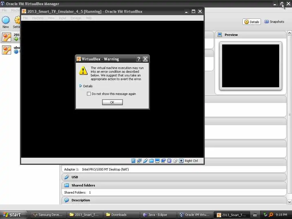Click the VM preview thumbnail
The width and height of the screenshot is (292, 219).
pyautogui.click(x=250, y=66)
